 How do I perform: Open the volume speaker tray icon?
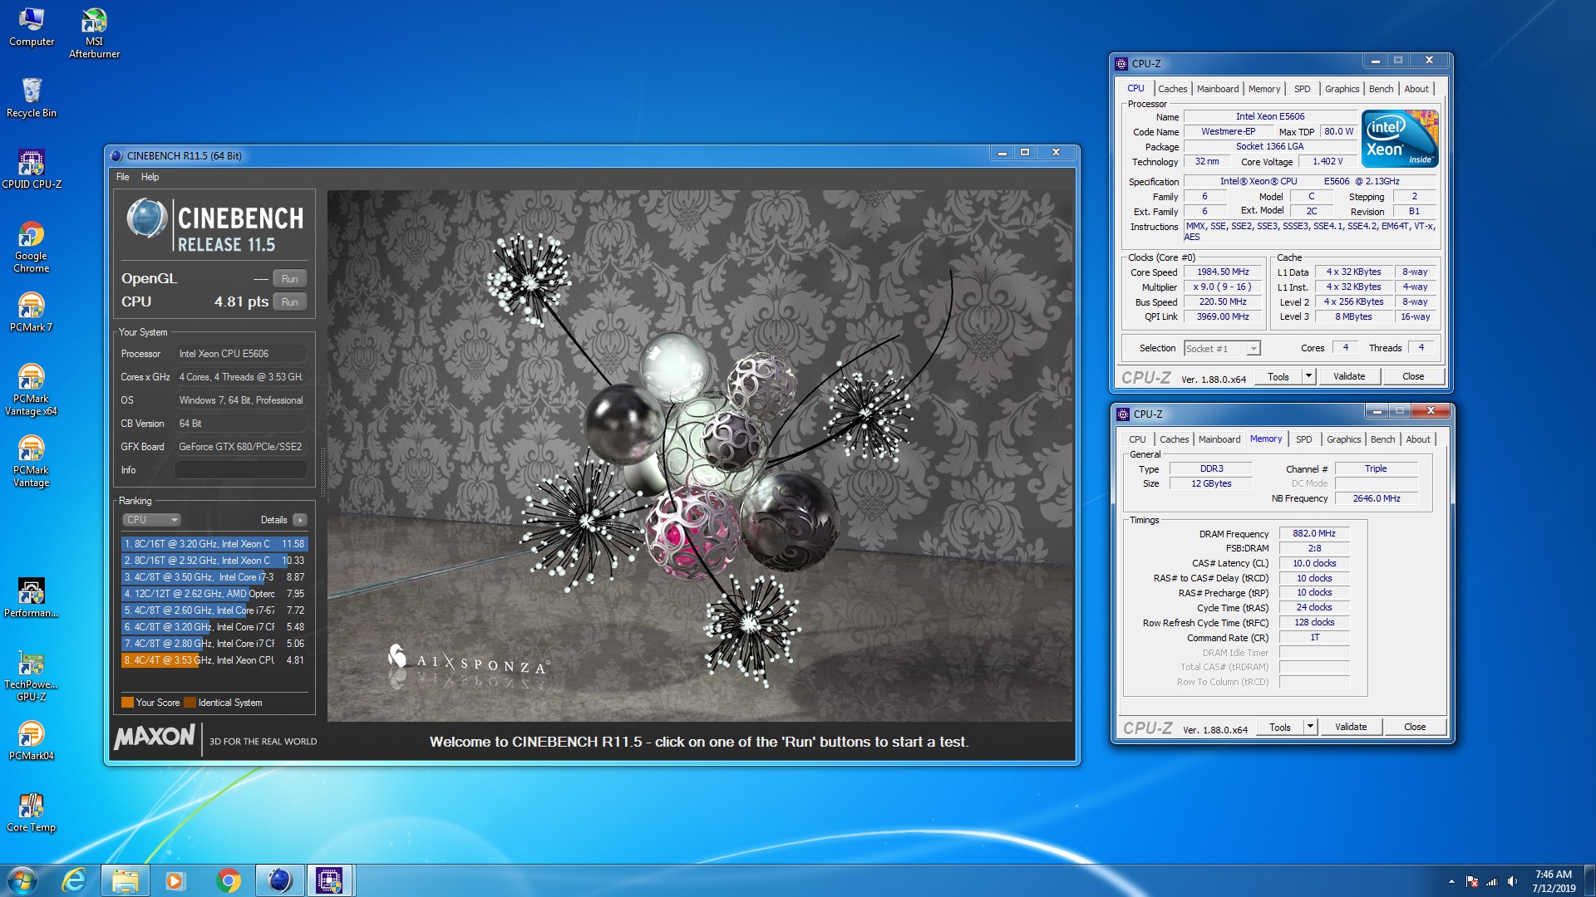[1512, 881]
